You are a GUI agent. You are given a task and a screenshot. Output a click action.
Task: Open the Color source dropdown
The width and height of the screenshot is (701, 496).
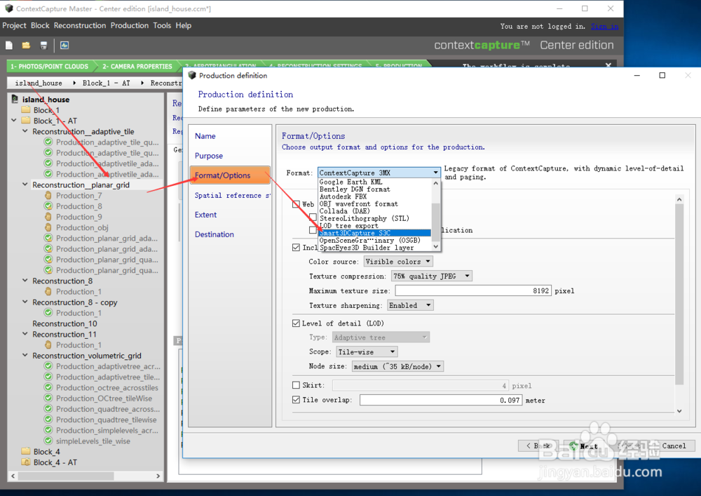tap(398, 261)
